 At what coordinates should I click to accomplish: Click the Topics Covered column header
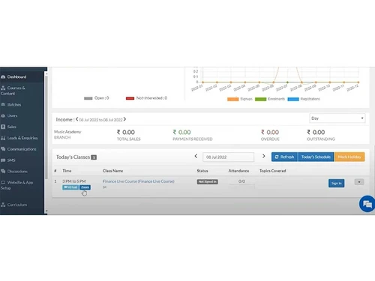(x=273, y=171)
